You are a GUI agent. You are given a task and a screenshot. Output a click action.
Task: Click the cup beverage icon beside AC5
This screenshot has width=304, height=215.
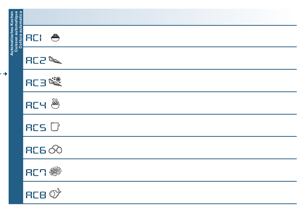point(55,127)
